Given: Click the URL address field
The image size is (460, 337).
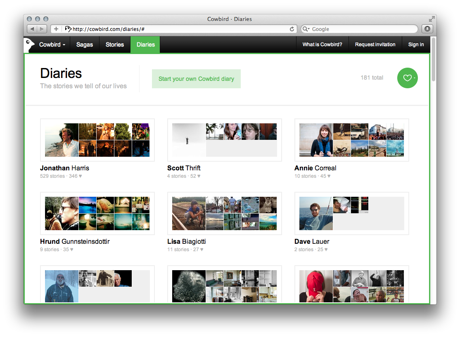Looking at the screenshot, I should pyautogui.click(x=178, y=29).
